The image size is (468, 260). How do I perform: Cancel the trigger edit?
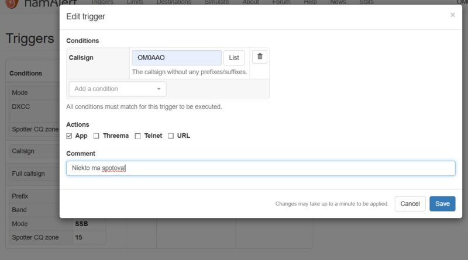click(410, 204)
